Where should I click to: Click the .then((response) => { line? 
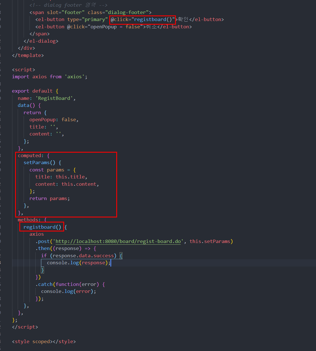pos(66,248)
